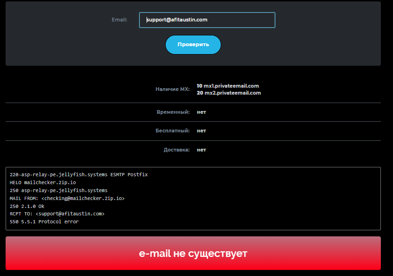Click the нет value next to Временный
The height and width of the screenshot is (276, 393).
click(x=201, y=112)
